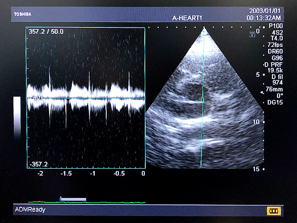This screenshot has width=297, height=223.
Task: Click the 19.5k PRF value
Action: tap(275, 71)
